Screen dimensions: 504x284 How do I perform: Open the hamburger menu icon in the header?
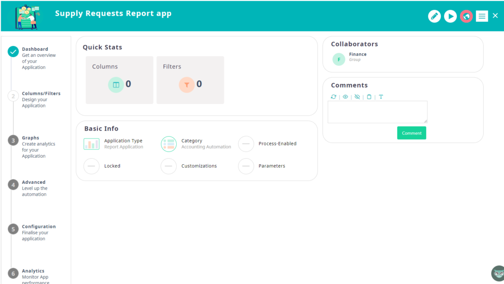click(x=481, y=16)
